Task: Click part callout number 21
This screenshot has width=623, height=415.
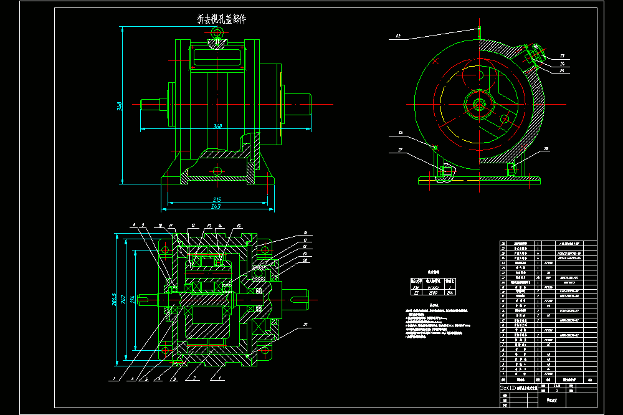Action: point(305,325)
